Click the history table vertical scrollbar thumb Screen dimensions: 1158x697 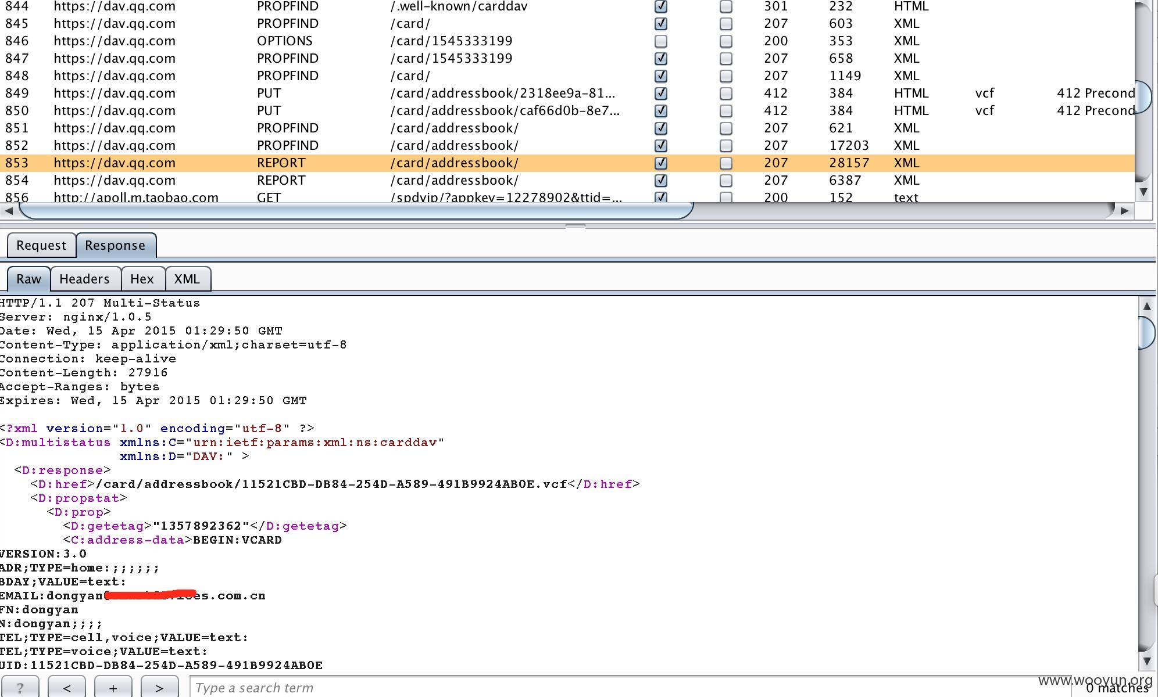[1143, 96]
